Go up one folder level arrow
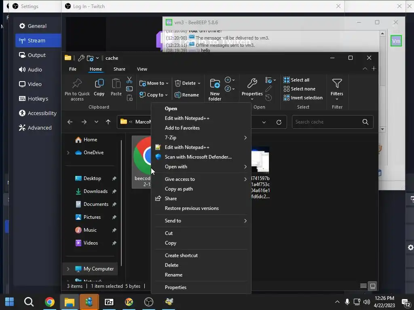414x310 pixels. point(108,122)
